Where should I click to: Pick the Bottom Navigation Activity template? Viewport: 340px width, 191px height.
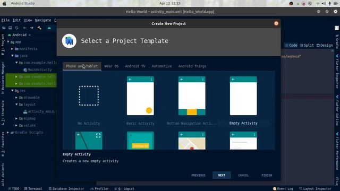[x=192, y=95]
